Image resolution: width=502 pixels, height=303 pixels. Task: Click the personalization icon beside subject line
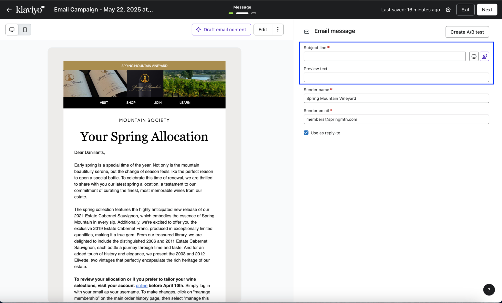point(484,56)
